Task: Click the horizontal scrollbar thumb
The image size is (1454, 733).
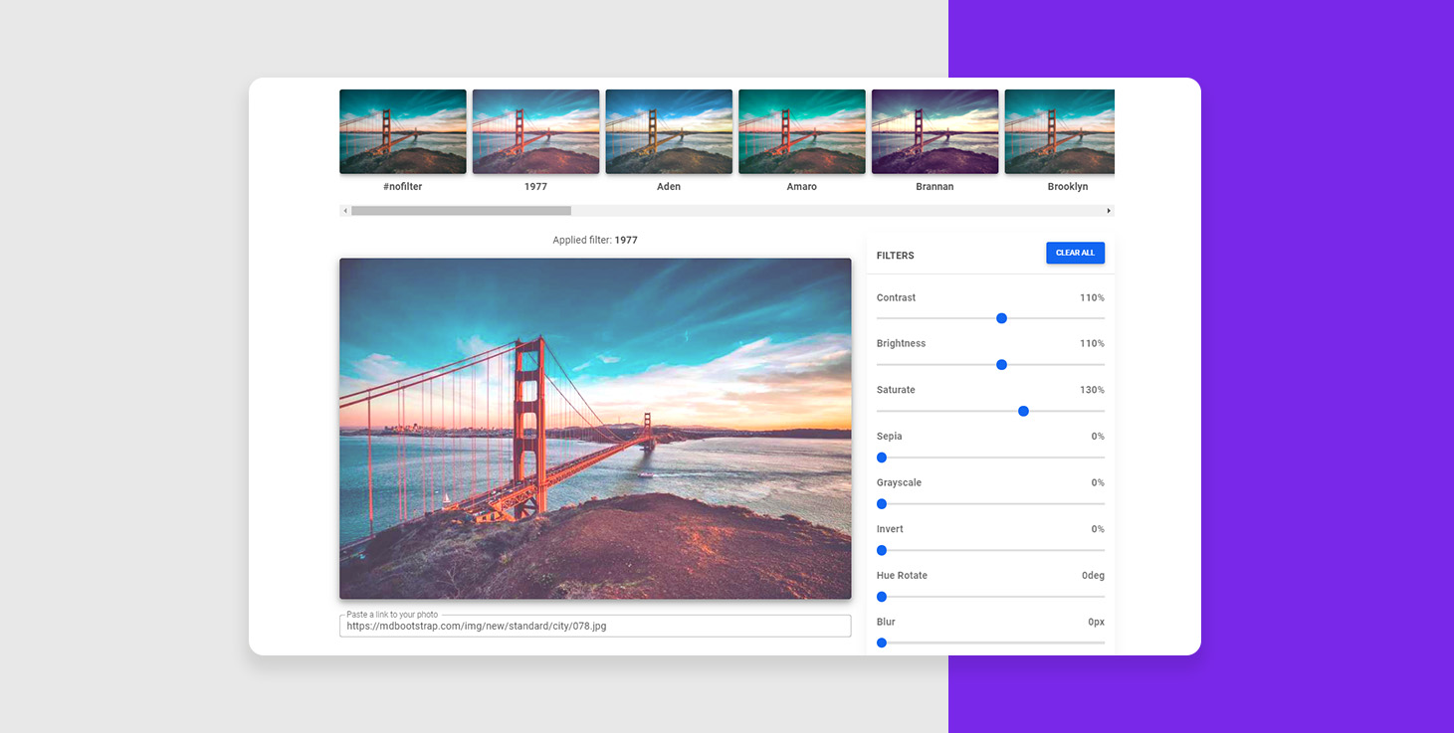Action: point(461,211)
